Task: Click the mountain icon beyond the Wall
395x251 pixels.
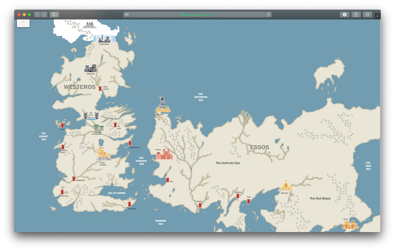Action: pos(89,25)
